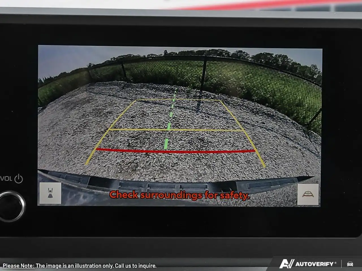This screenshot has width=362, height=271.
Task: Tap the left yellow side guideline
Action: point(110,133)
